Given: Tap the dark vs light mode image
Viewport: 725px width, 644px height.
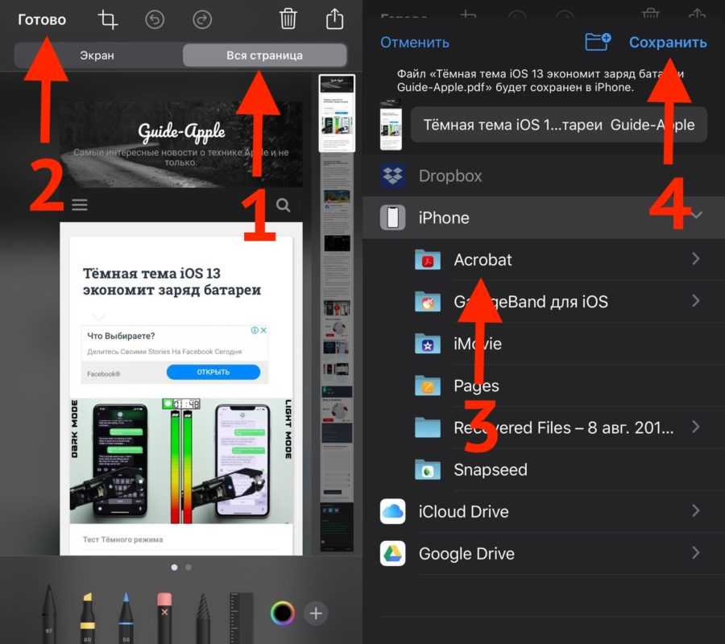Looking at the screenshot, I should tap(181, 461).
